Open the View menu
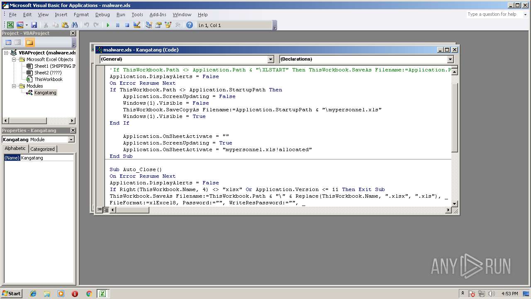Viewport: 531px width, 299px height. [43, 15]
